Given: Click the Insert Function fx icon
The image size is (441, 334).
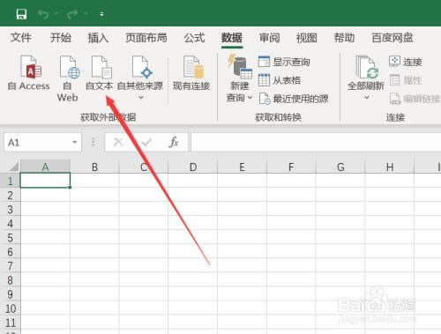Looking at the screenshot, I should (x=174, y=143).
